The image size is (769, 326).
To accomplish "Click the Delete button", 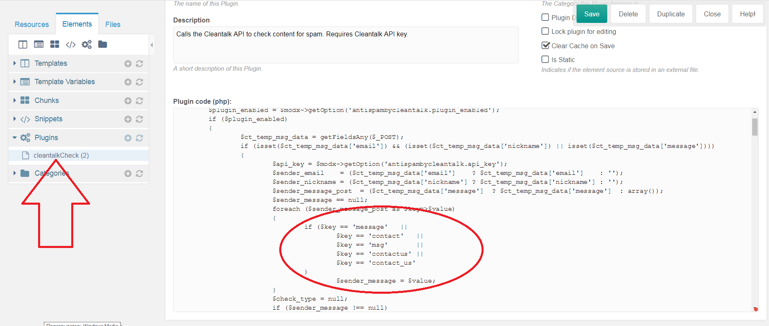I will point(628,14).
